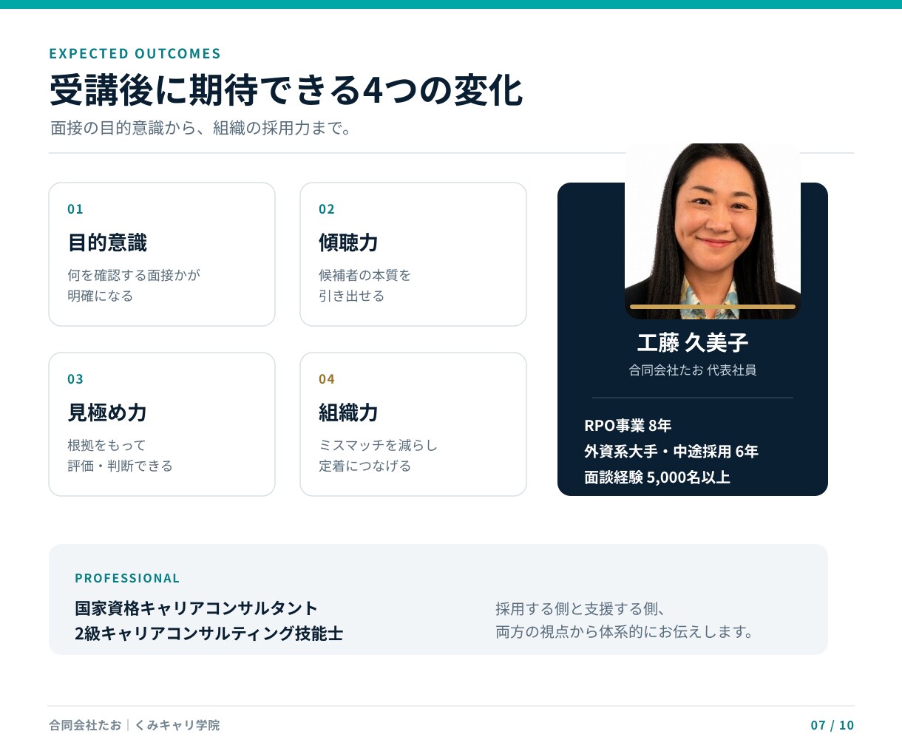Click the EXPECTED OUTCOMES label
The height and width of the screenshot is (751, 902).
pyautogui.click(x=135, y=53)
